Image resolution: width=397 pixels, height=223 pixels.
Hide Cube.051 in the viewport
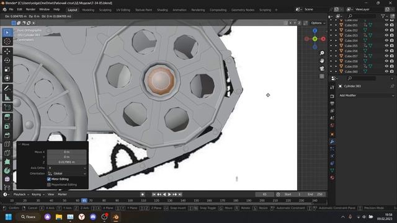pos(386,25)
